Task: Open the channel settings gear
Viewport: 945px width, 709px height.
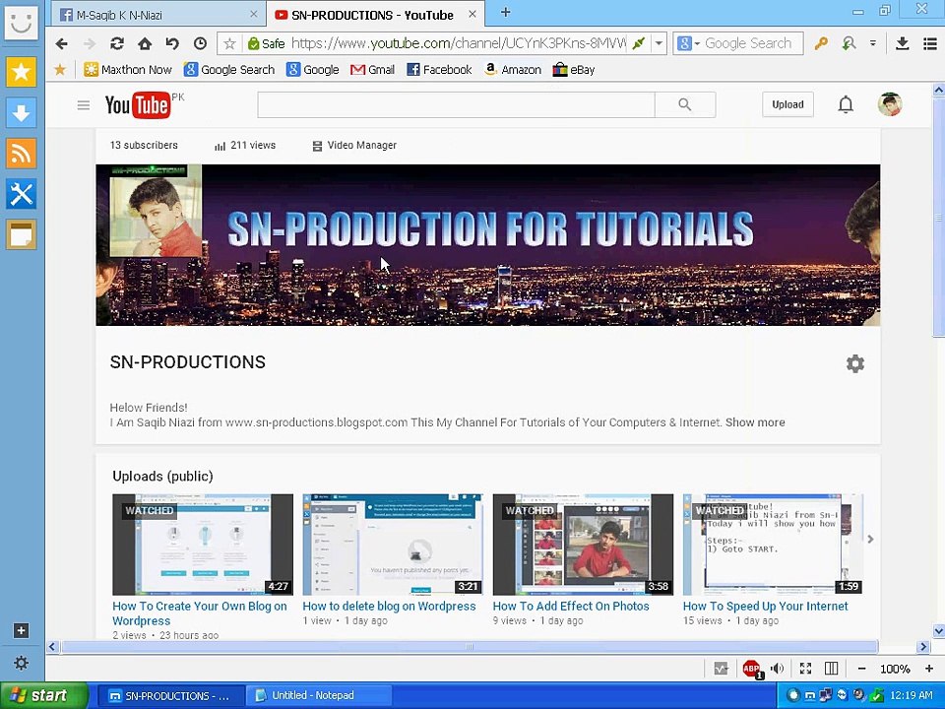Action: [x=854, y=363]
